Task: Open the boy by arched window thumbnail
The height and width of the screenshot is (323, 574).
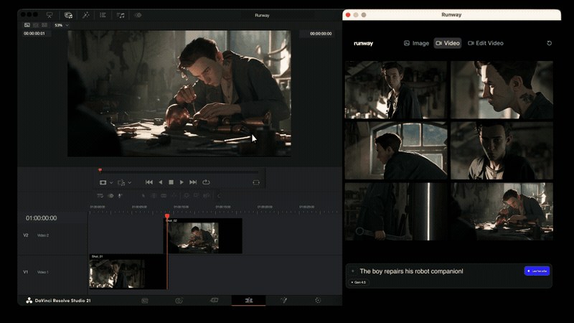Action: [396, 151]
